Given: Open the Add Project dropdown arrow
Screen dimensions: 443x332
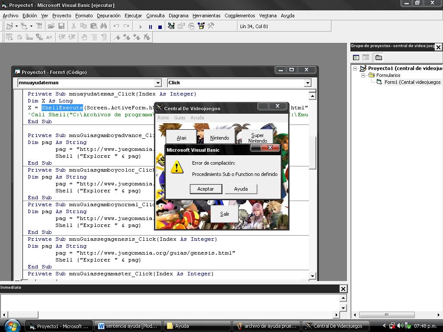Looking at the screenshot, I should (17, 26).
